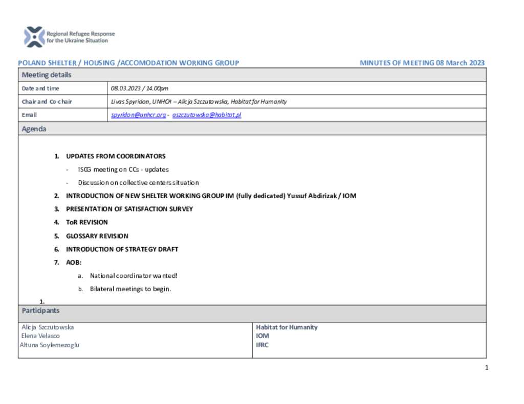Viewport: 524px width, 404px height.
Task: Click the Chair and Co-chair label cell
Action: click(63, 102)
